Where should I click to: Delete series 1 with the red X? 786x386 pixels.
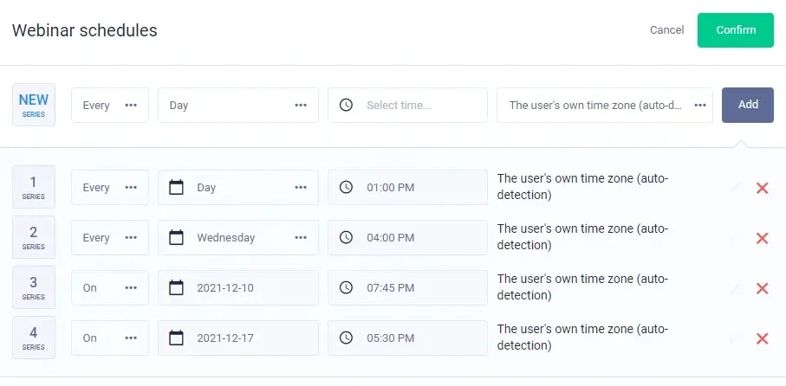click(x=763, y=188)
